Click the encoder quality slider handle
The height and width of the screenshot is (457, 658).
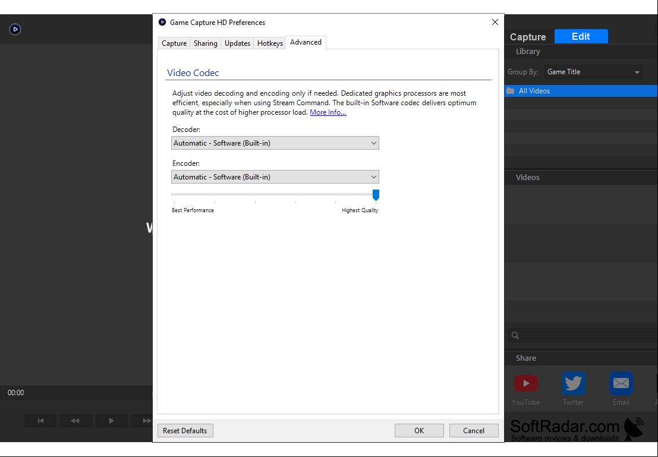click(376, 195)
